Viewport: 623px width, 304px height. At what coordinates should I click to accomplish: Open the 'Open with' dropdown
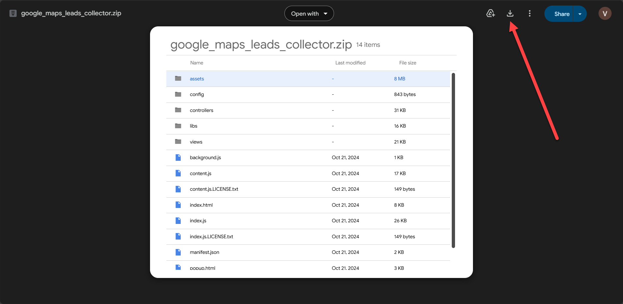[309, 13]
